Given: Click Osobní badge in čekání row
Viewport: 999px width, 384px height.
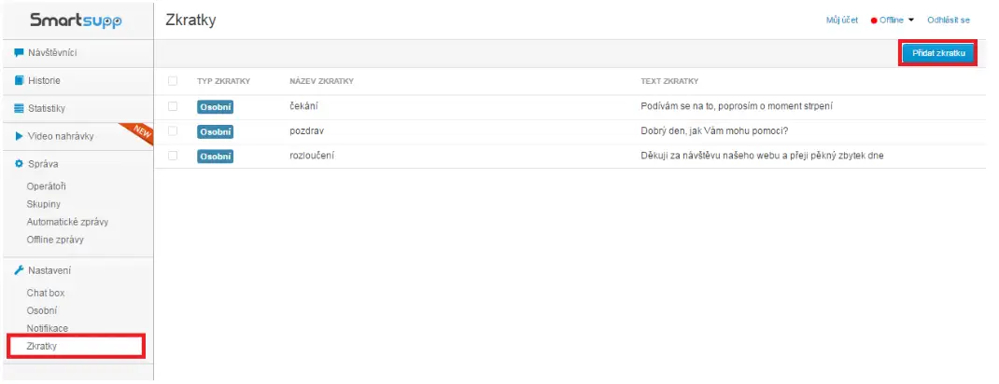Looking at the screenshot, I should (x=216, y=107).
